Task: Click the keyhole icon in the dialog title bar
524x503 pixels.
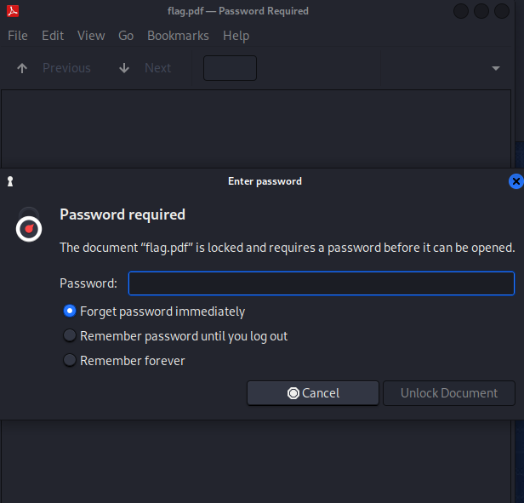Action: [10, 181]
